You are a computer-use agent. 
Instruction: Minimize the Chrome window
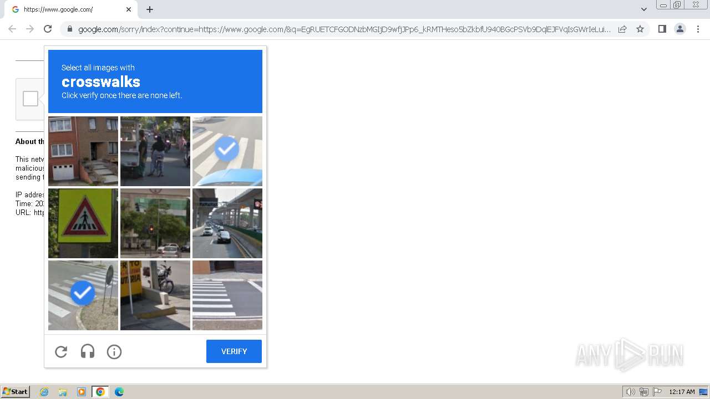pyautogui.click(x=663, y=5)
